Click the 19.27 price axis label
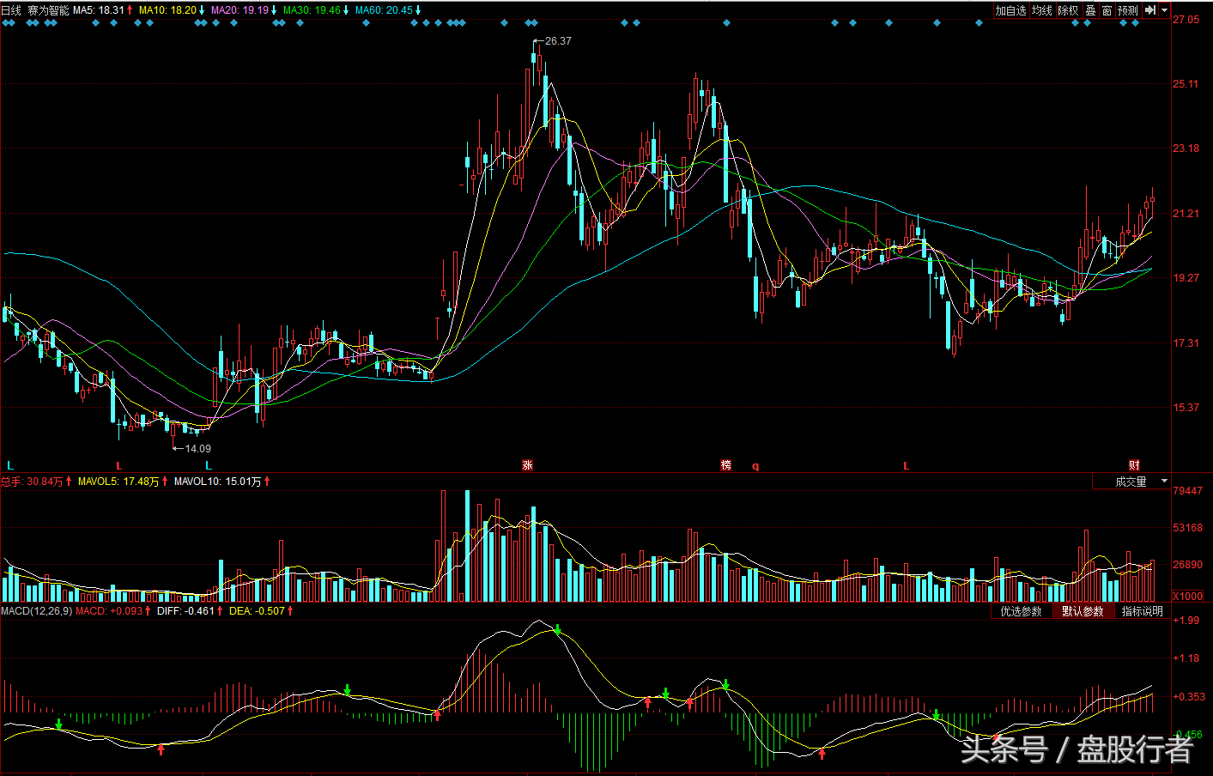 pos(1186,277)
